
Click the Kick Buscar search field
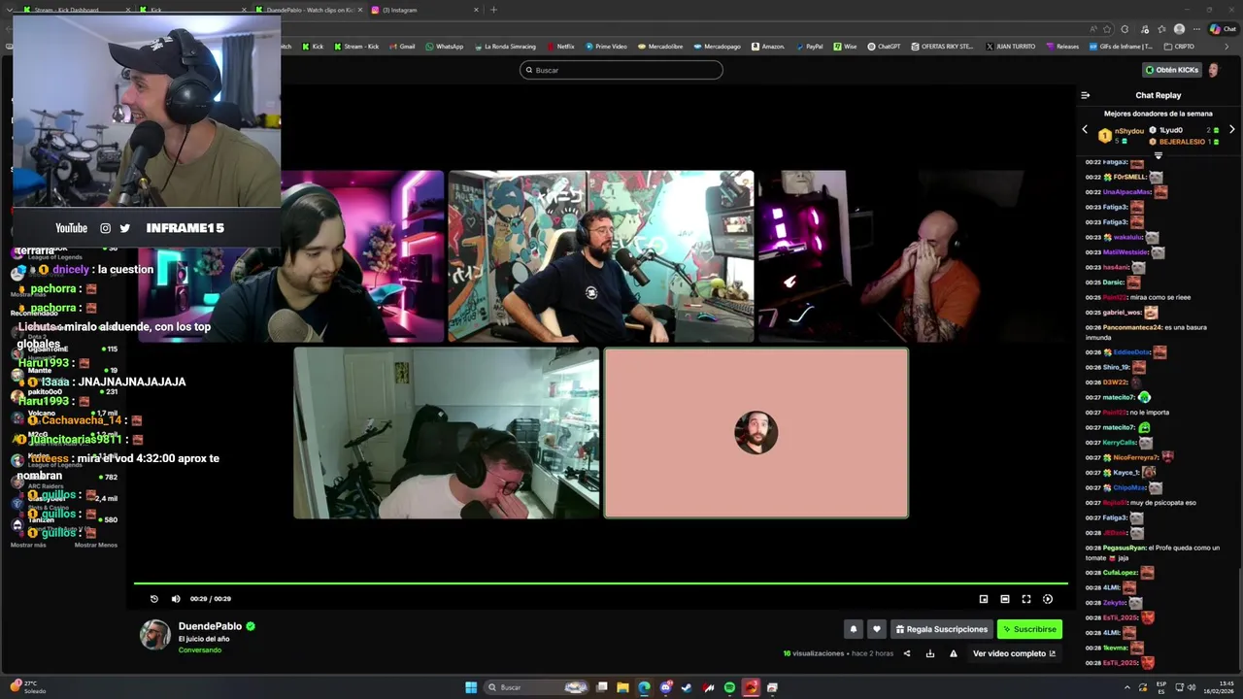[621, 70]
